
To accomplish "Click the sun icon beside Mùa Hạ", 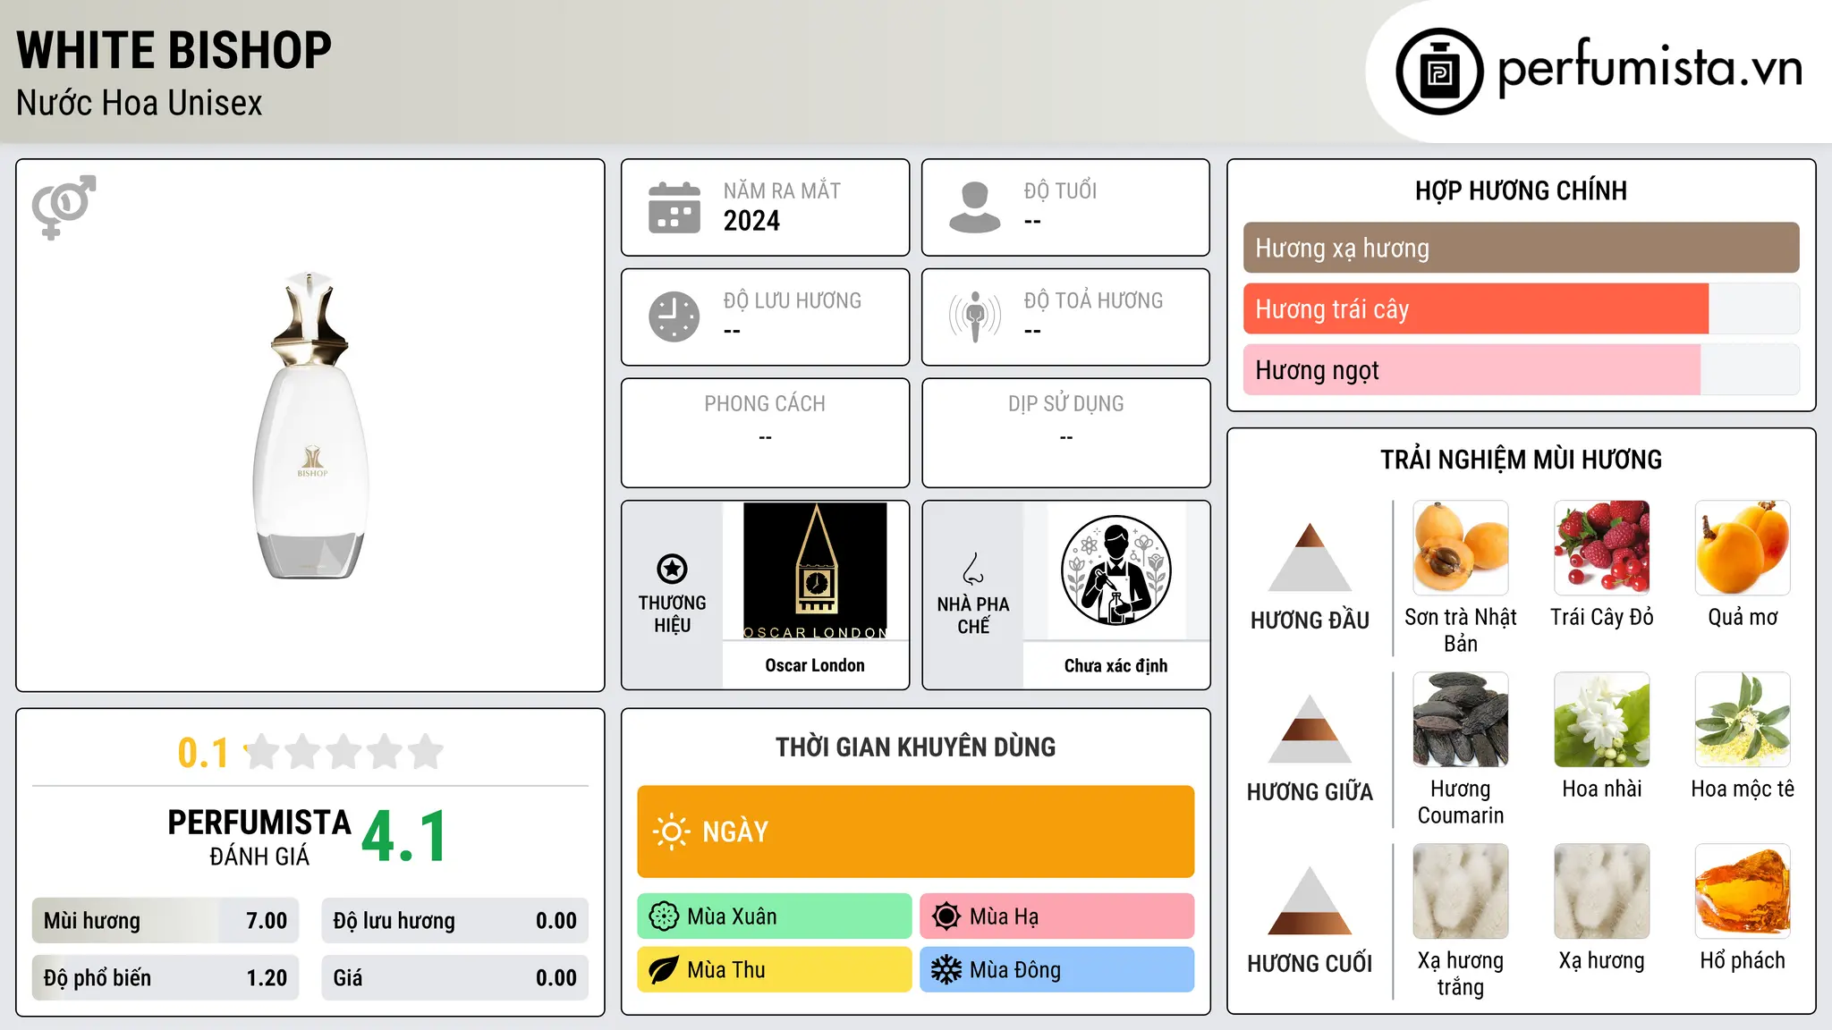I will pos(946,916).
